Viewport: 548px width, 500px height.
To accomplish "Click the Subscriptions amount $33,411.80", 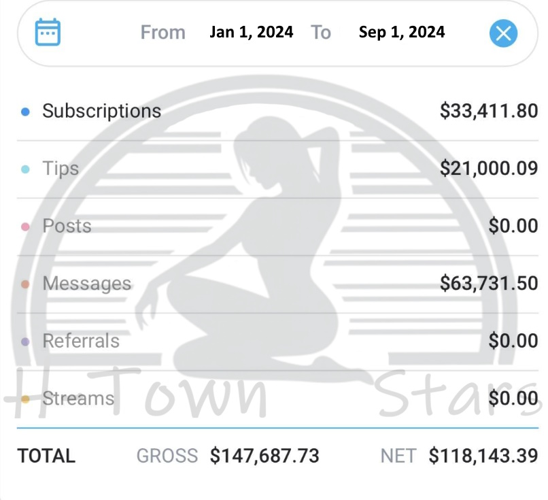I will click(x=488, y=111).
